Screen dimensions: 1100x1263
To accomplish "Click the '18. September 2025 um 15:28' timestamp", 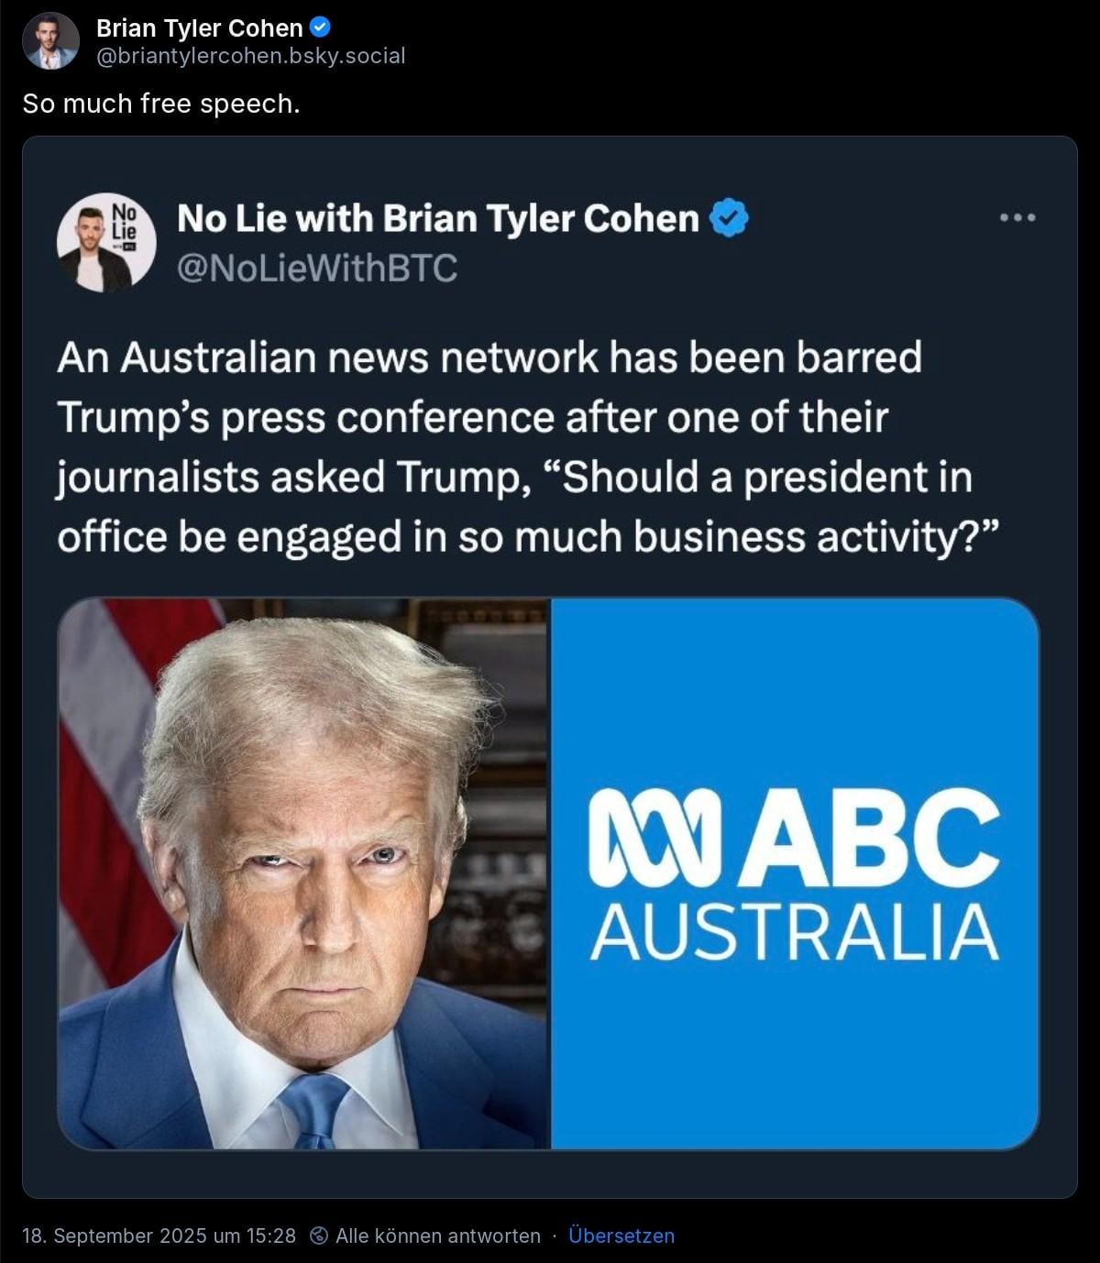I will point(159,1236).
